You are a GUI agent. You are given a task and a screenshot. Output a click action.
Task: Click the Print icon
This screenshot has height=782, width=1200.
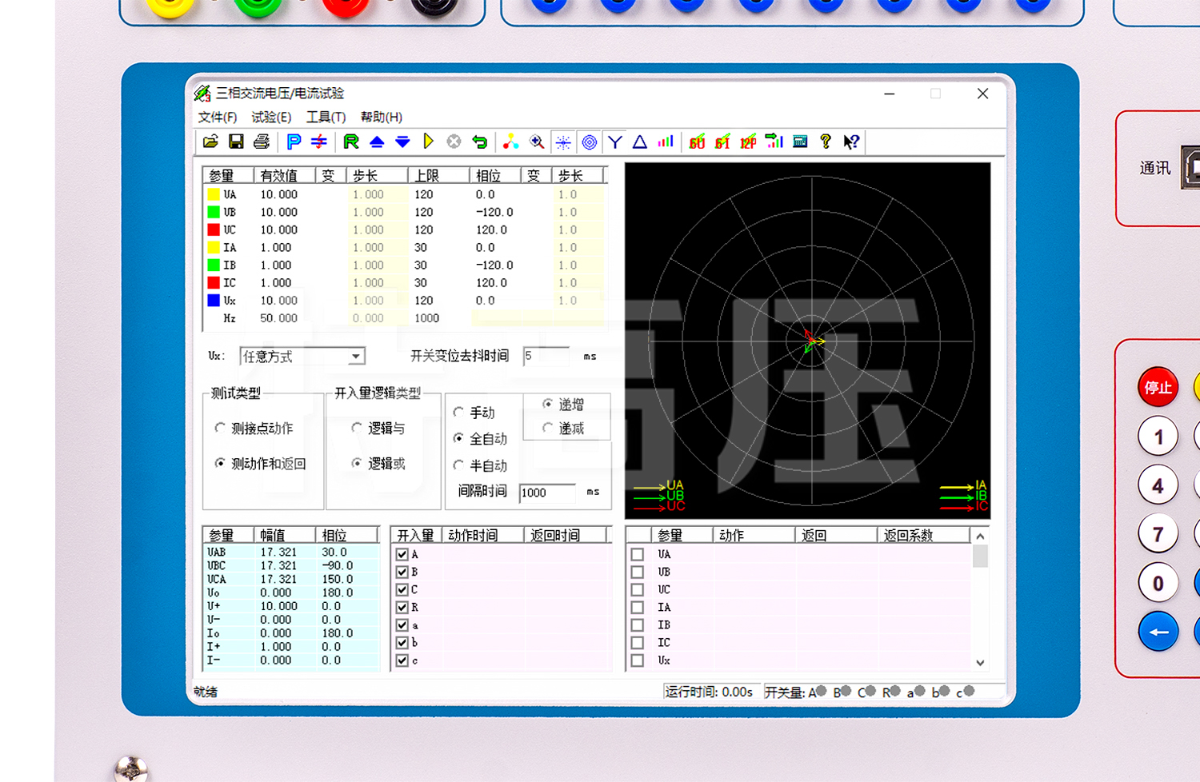tap(262, 142)
